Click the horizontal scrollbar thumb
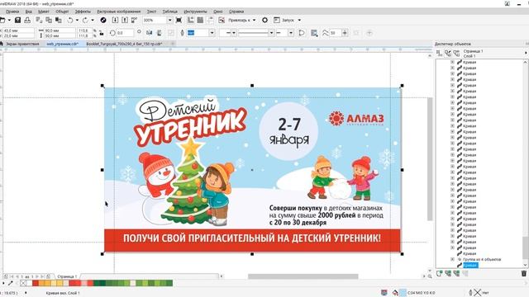Viewport: 529px width, 297px height. [x=303, y=276]
